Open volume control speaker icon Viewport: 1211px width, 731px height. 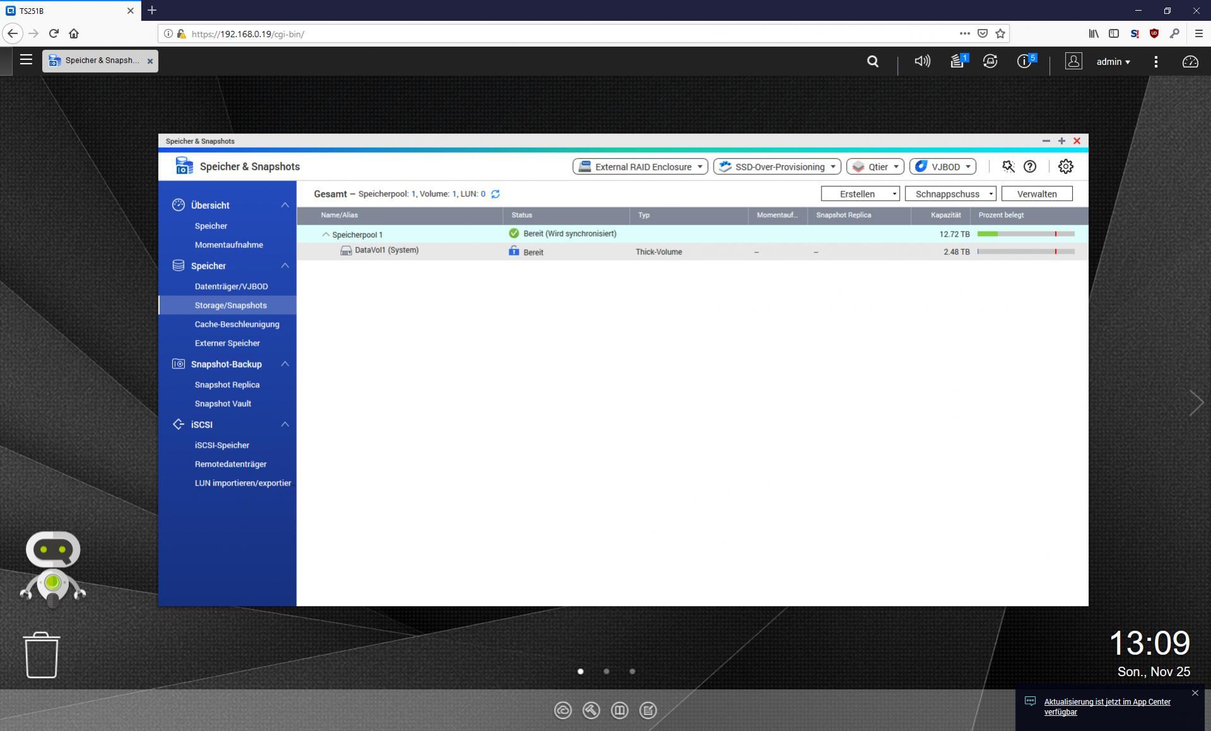click(x=922, y=61)
